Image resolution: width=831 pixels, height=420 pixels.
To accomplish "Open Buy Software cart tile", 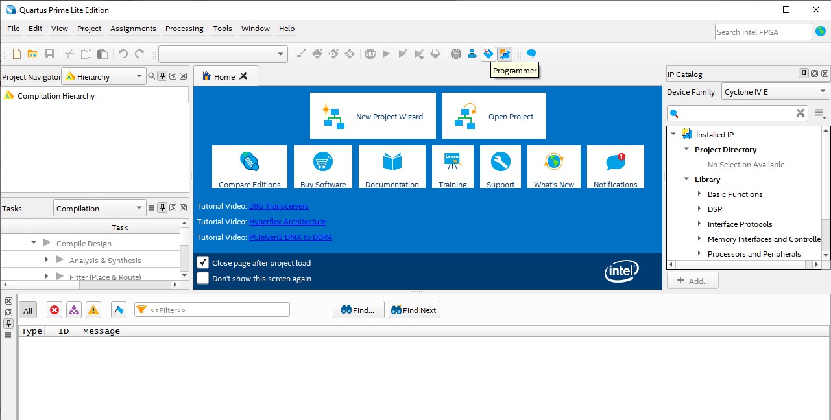I will coord(323,167).
